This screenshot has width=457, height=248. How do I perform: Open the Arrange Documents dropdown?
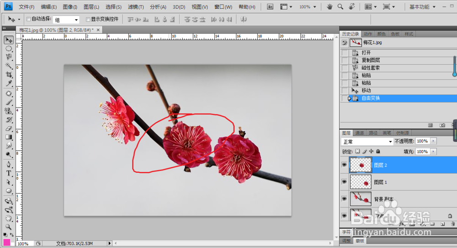click(371, 7)
